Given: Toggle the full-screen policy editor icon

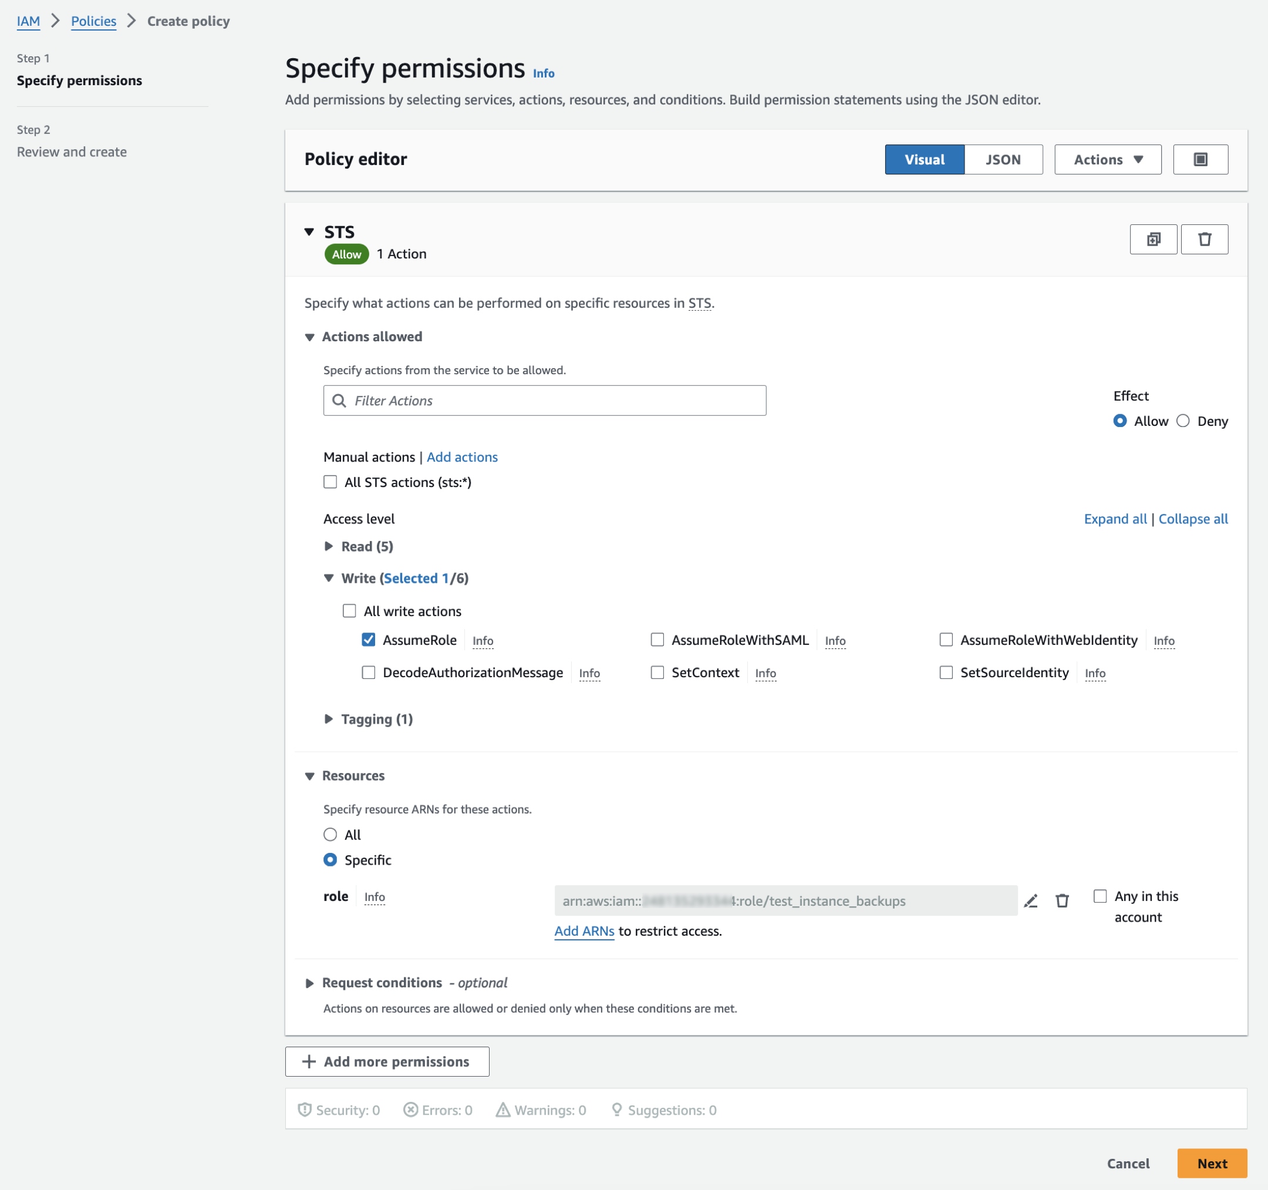Looking at the screenshot, I should coord(1200,160).
